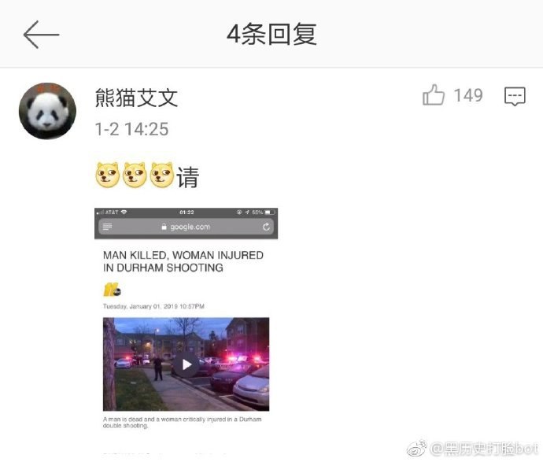543x462 pixels.
Task: Tap the comment timestamp 1-2 14:25
Action: [x=131, y=129]
